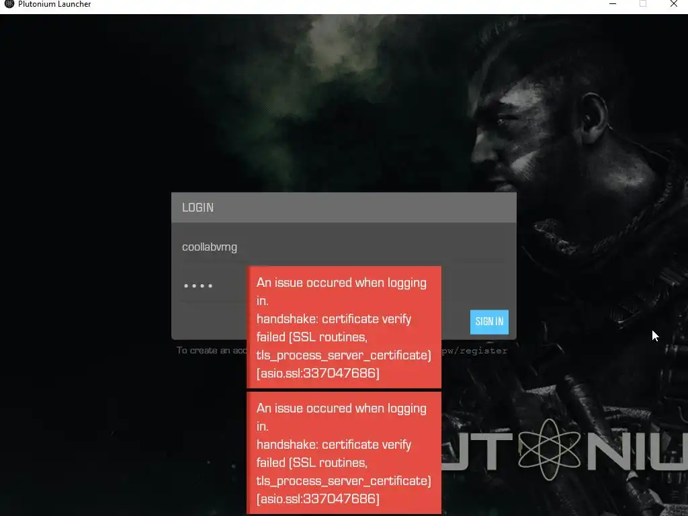
Task: Close the Plutonium Launcher window
Action: click(673, 4)
